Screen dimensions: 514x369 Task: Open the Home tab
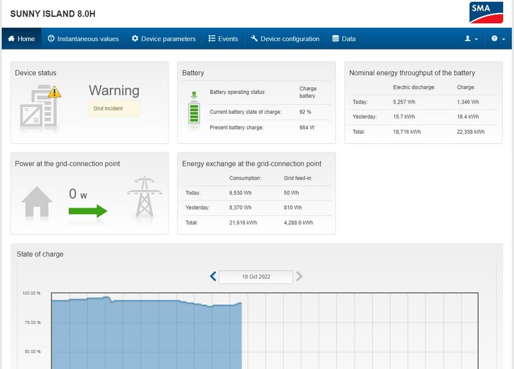tap(21, 39)
